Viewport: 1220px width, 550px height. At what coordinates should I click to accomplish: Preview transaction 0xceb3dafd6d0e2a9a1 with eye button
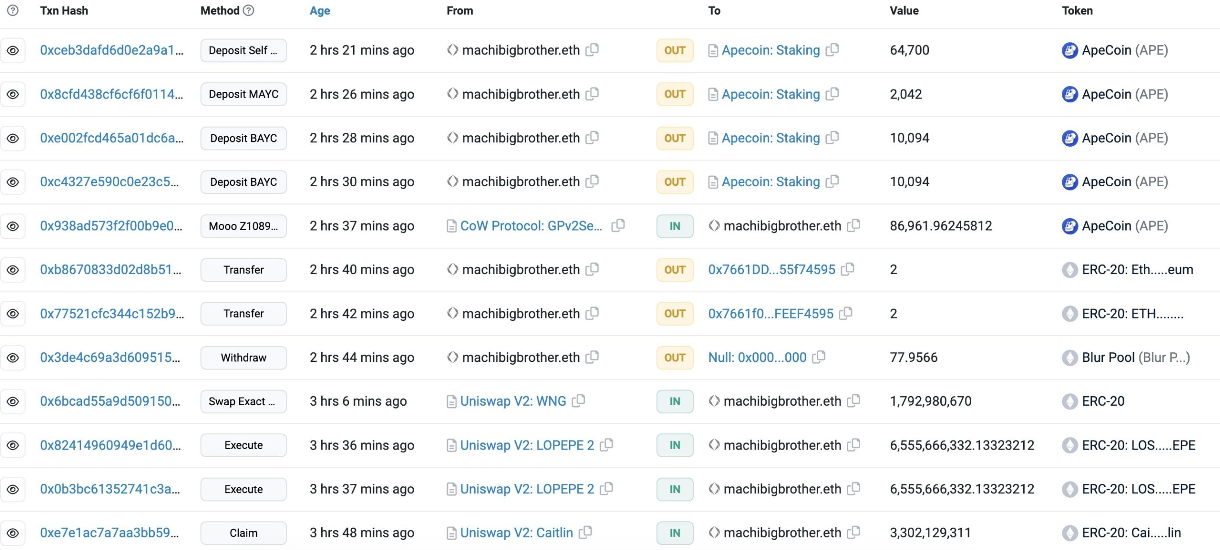[13, 50]
